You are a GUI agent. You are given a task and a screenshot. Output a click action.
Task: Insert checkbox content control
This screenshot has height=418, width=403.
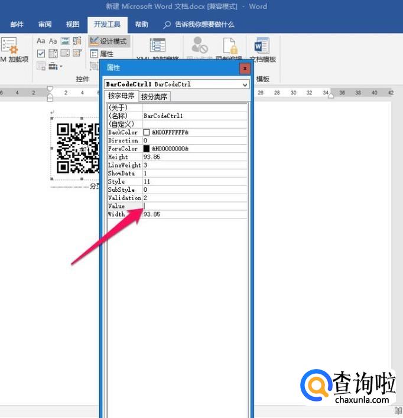click(x=41, y=53)
